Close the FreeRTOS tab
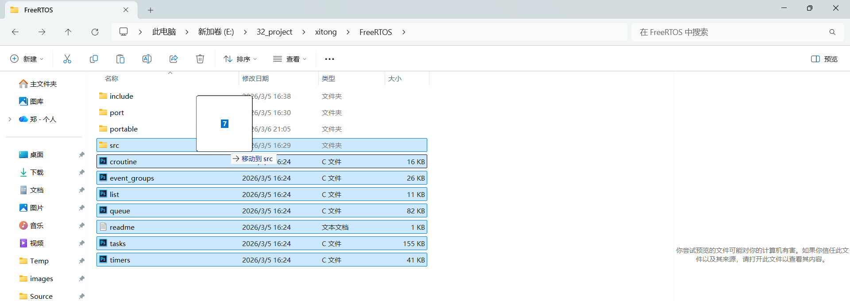850x301 pixels. [126, 10]
